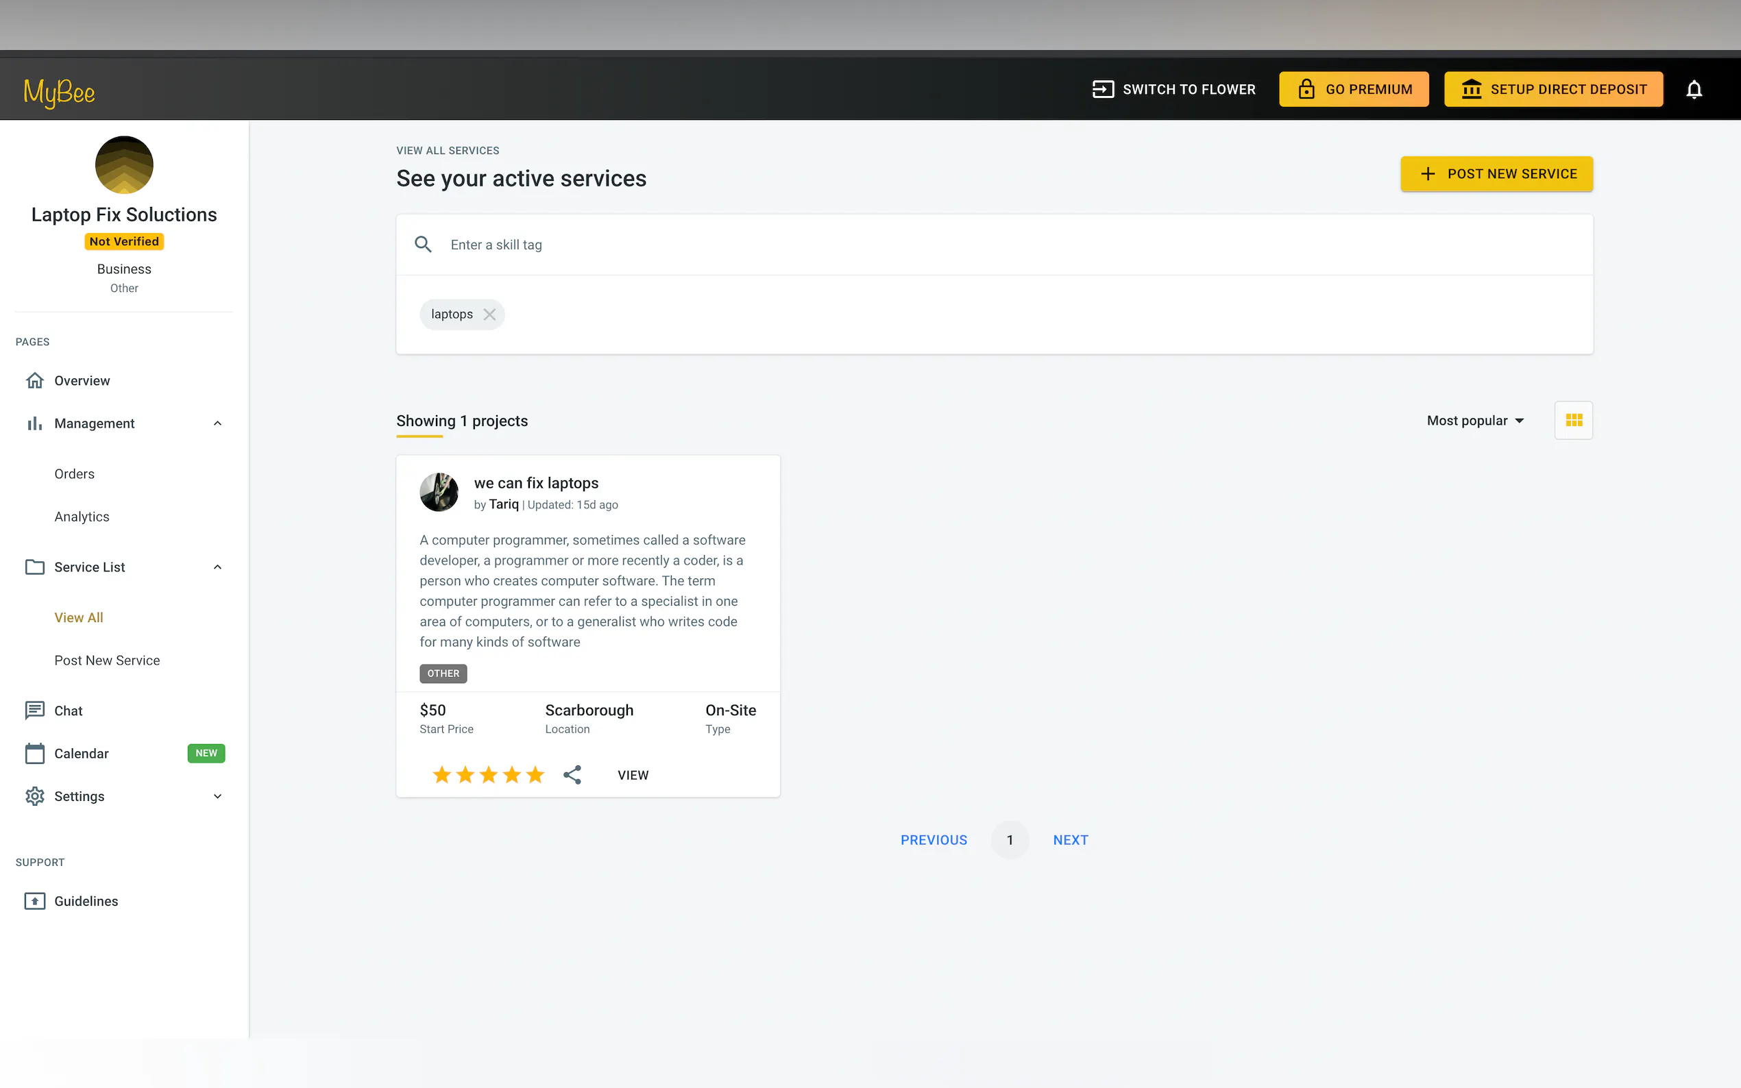
Task: Open the Most popular sort dropdown
Action: tap(1476, 420)
